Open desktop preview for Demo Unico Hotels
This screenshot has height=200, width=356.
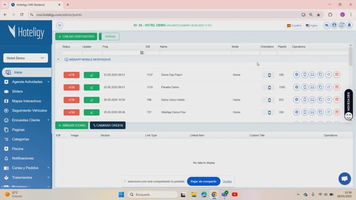(x=313, y=99)
